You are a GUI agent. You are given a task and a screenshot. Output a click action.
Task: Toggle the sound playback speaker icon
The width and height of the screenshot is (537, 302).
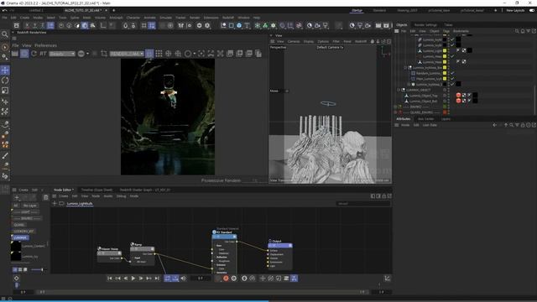tap(183, 279)
